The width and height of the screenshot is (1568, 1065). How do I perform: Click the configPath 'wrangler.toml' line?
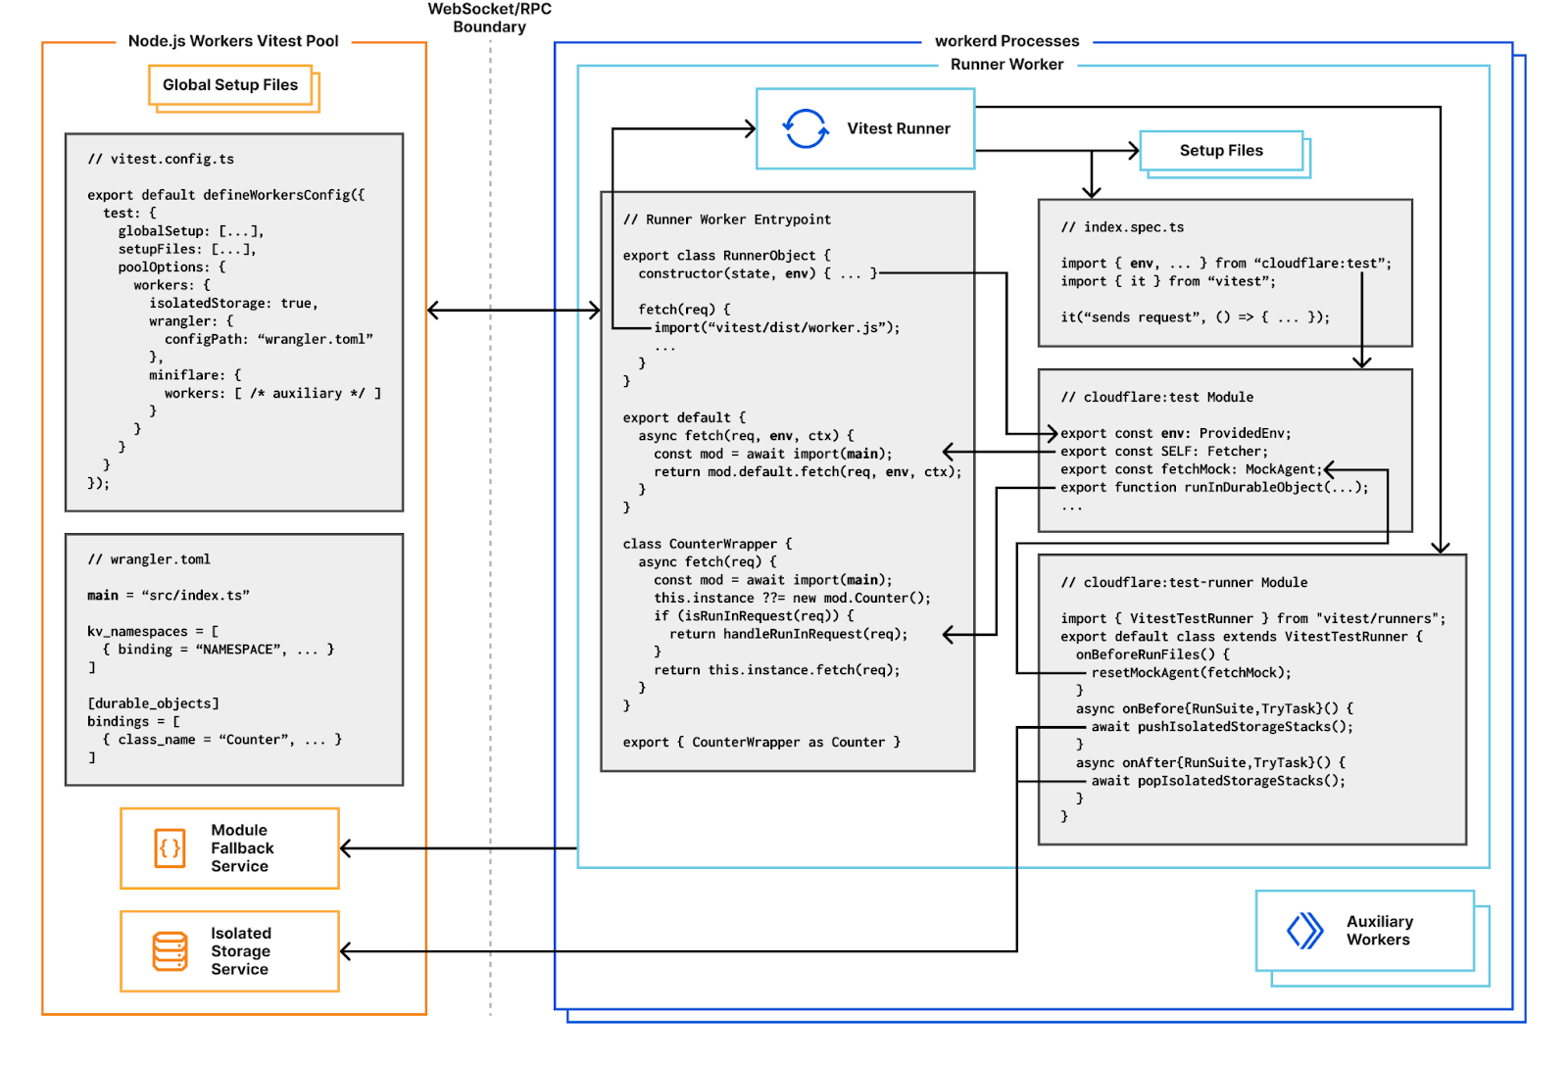269,339
